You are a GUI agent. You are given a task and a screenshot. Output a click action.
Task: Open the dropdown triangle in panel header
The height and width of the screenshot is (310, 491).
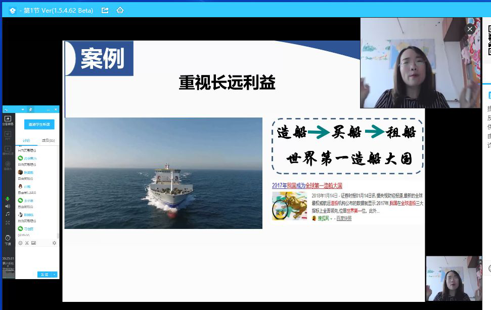pyautogui.click(x=23, y=109)
